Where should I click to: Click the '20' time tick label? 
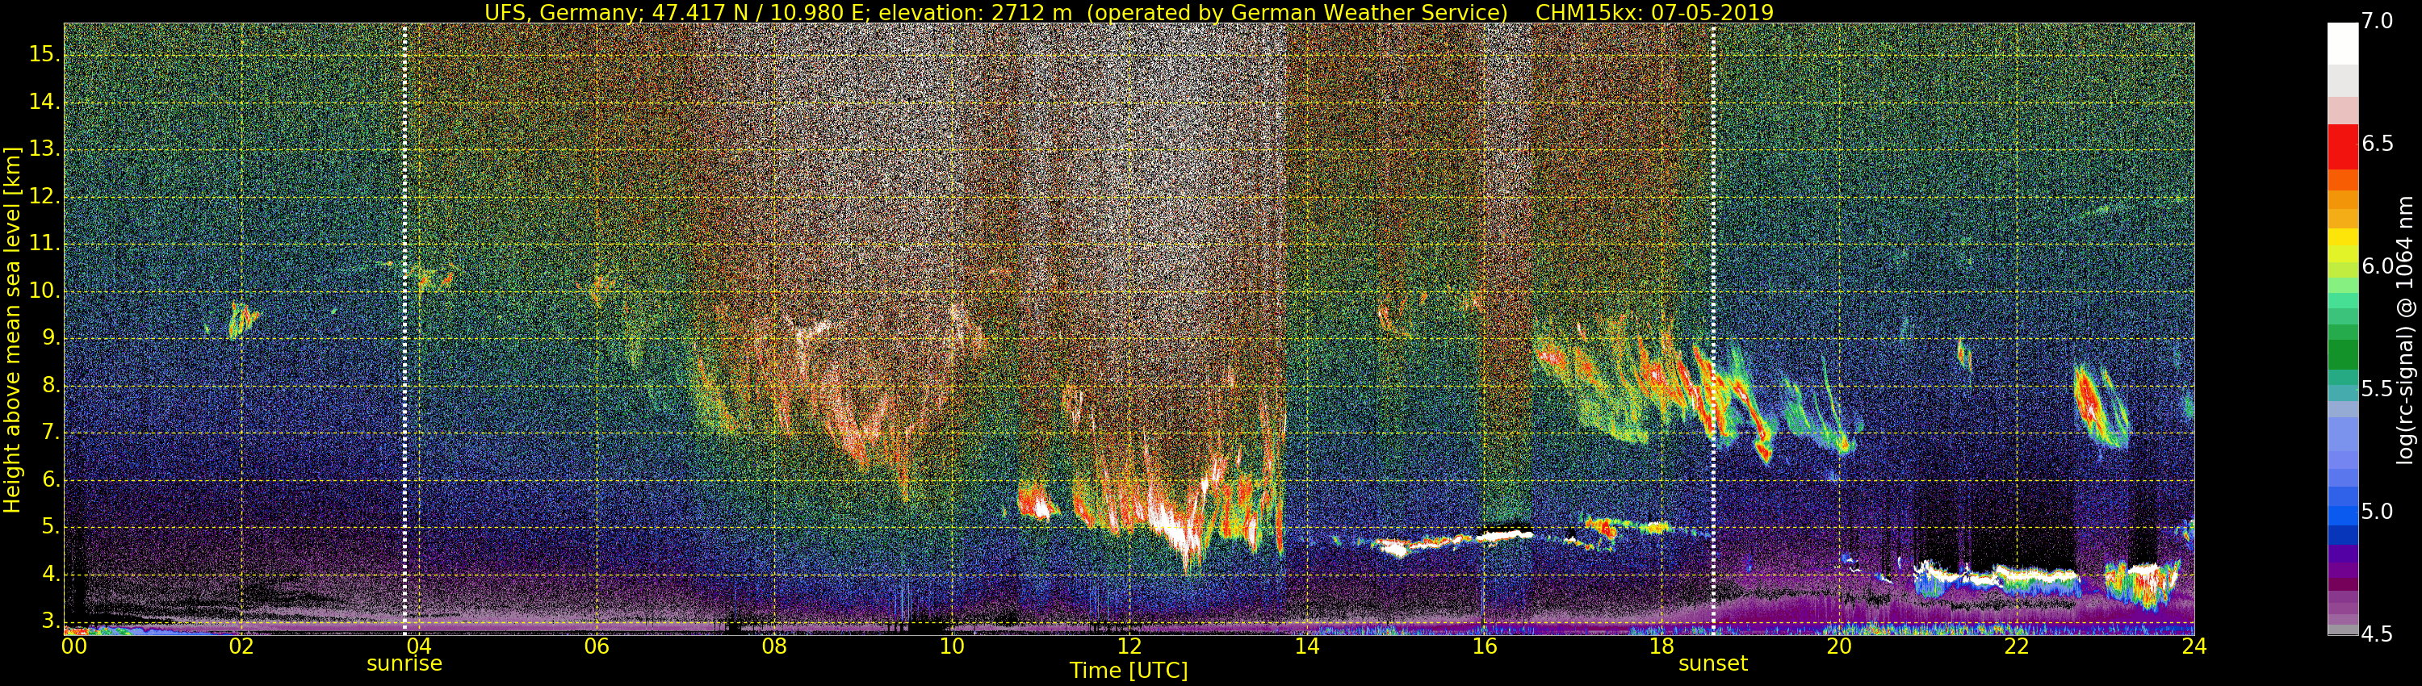pos(1839,646)
